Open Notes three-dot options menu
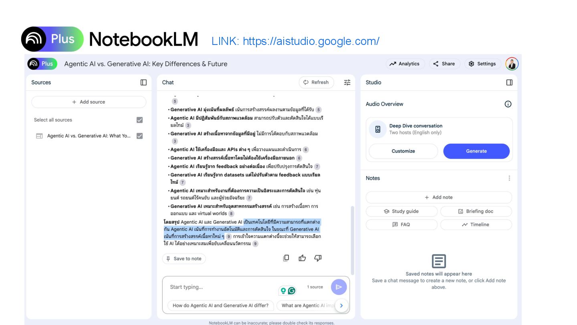Viewport: 577px width, 325px height. (509, 178)
